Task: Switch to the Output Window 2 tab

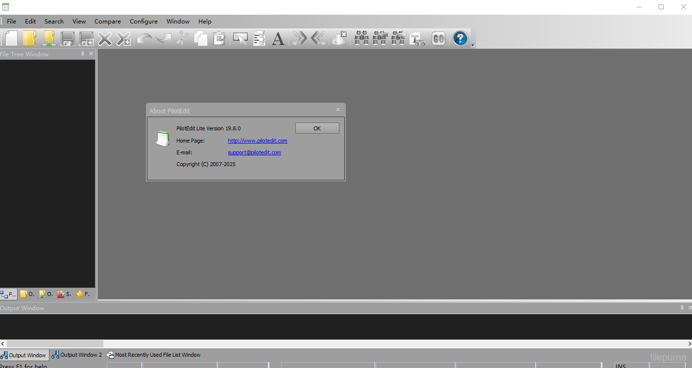Action: click(x=77, y=355)
